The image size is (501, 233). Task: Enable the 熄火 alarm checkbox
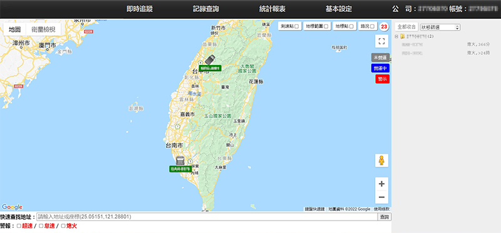(x=63, y=226)
